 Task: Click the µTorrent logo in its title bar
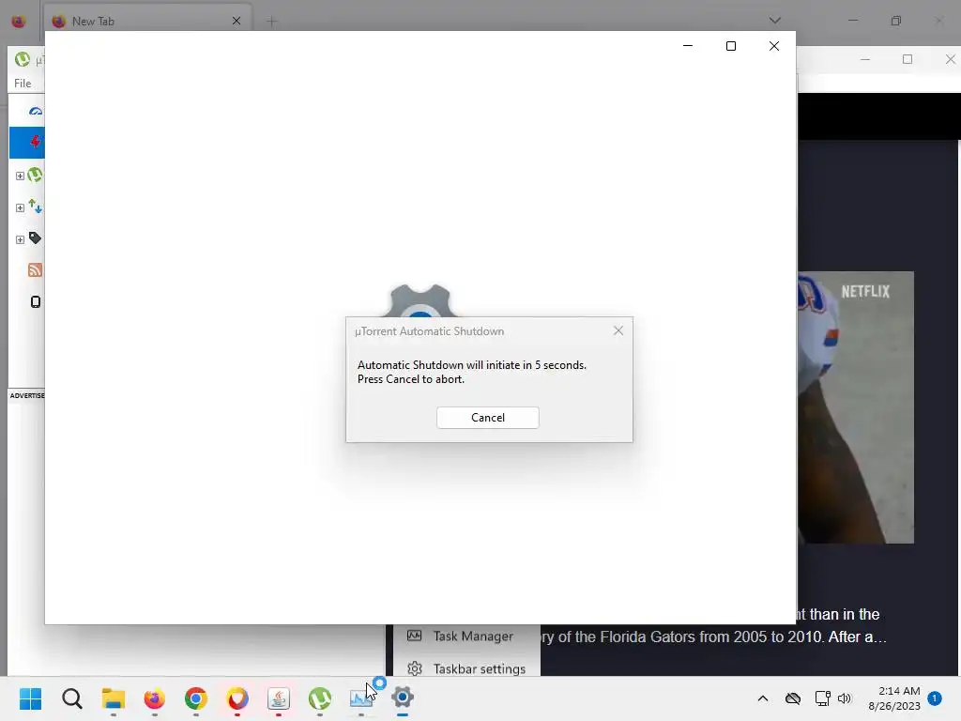tap(23, 59)
